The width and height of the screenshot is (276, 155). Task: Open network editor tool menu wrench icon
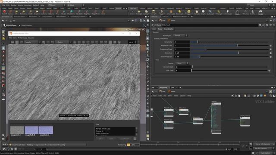[x=232, y=96]
